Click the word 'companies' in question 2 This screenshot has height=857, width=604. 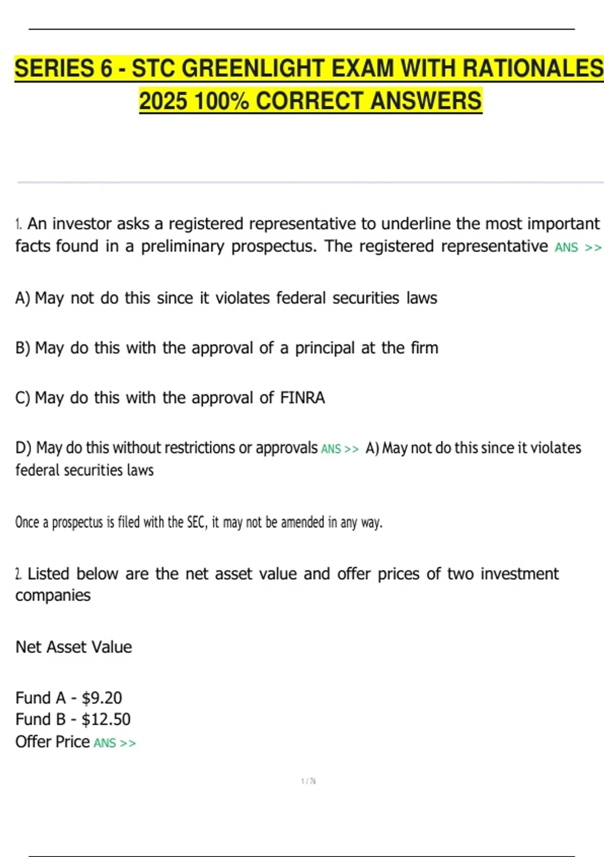tap(53, 596)
